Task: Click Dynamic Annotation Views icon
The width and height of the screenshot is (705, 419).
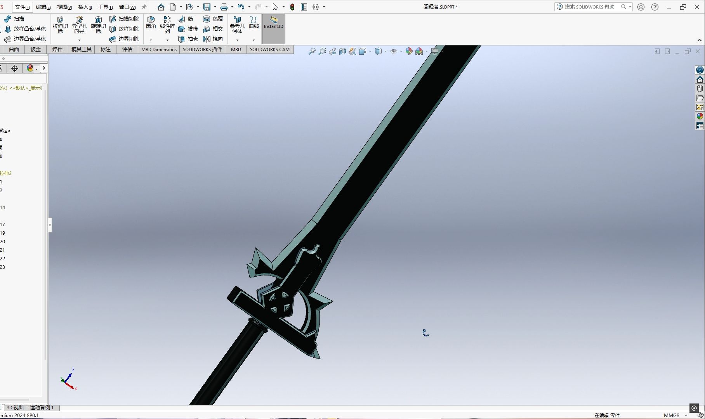Action: click(x=352, y=51)
